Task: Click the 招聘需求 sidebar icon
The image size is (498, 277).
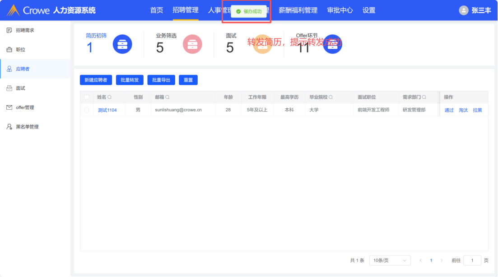Action: pos(9,30)
